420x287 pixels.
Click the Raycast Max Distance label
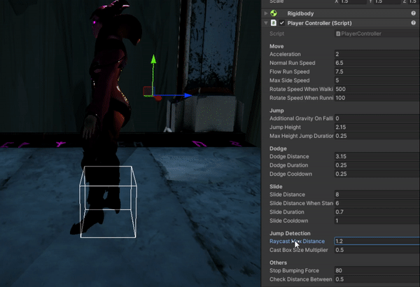(x=297, y=241)
